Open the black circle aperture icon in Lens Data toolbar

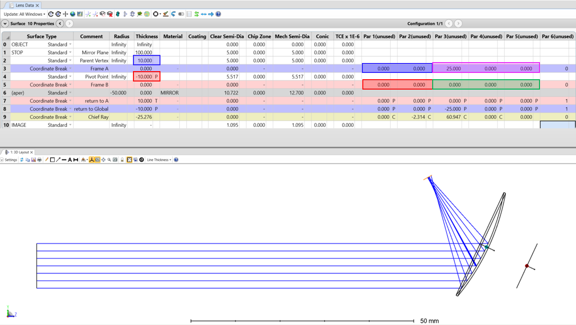156,14
